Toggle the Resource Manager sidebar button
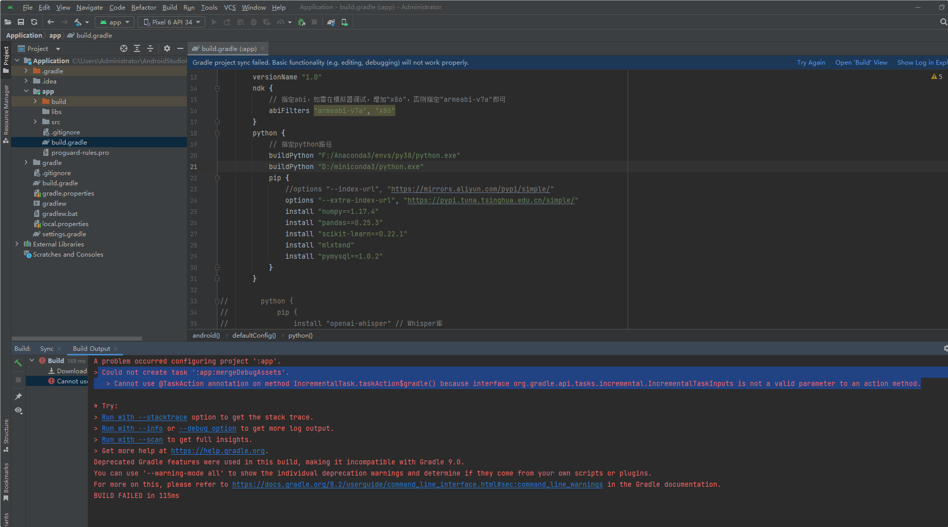The image size is (948, 527). pyautogui.click(x=6, y=114)
